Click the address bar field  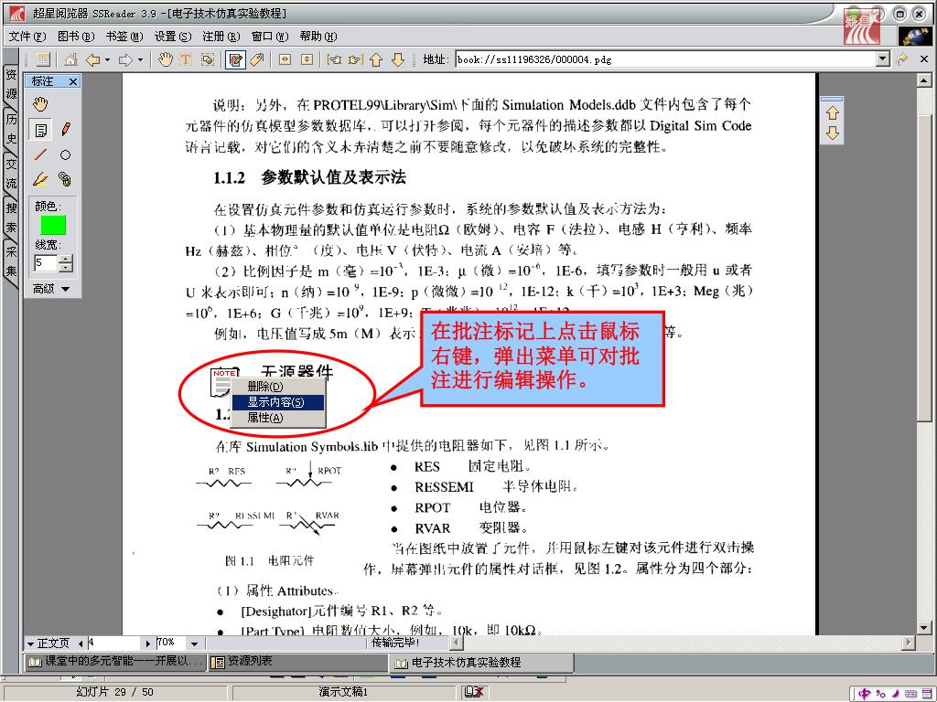(666, 59)
